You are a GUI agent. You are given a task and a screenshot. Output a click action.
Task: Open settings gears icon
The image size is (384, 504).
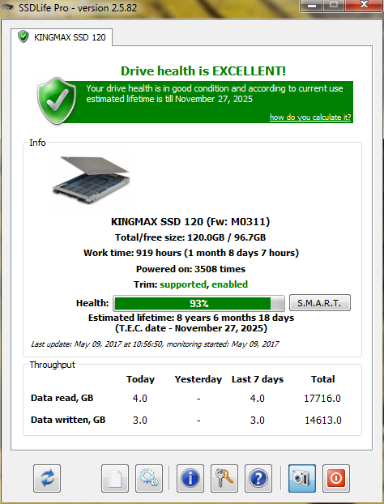(149, 478)
